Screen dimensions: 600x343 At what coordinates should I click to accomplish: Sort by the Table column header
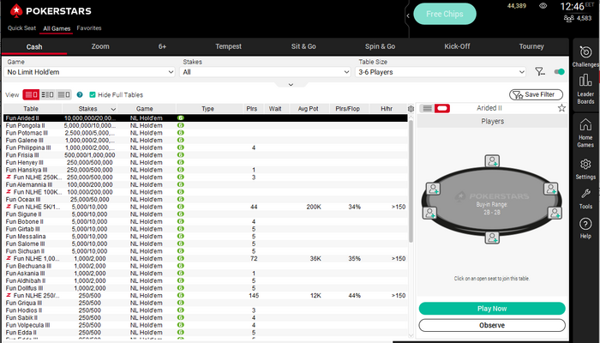pyautogui.click(x=31, y=109)
